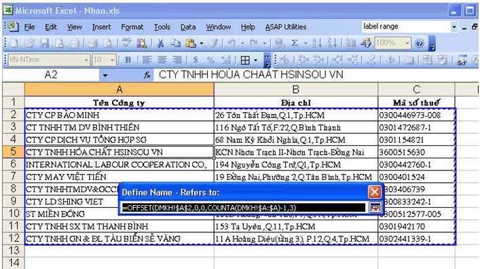Expand the Borders style arrow
The width and height of the screenshot is (480, 269).
(255, 60)
